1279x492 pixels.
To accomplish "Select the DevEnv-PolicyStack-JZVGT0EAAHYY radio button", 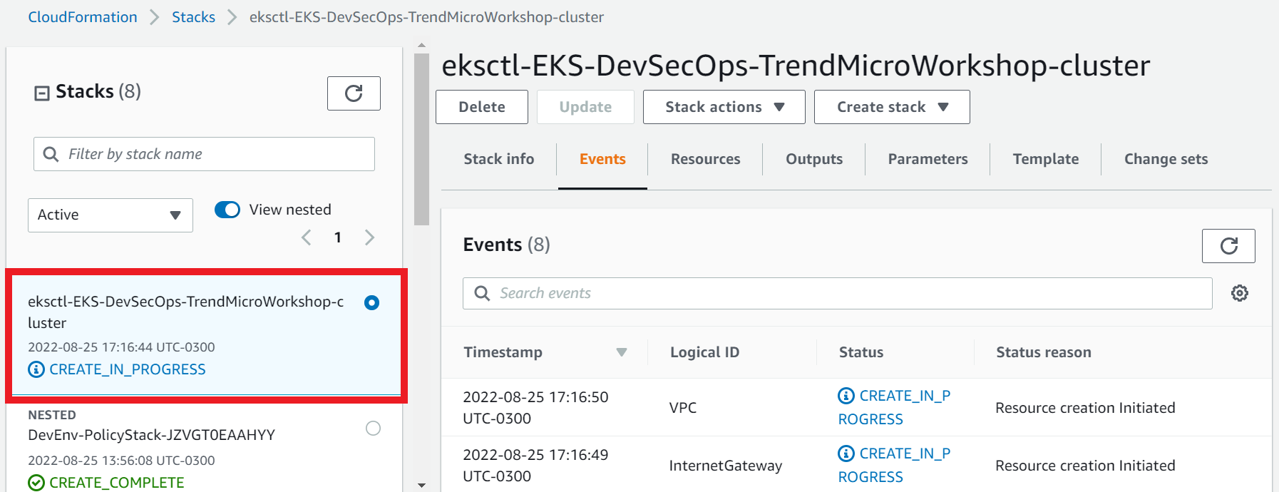I will coord(373,428).
